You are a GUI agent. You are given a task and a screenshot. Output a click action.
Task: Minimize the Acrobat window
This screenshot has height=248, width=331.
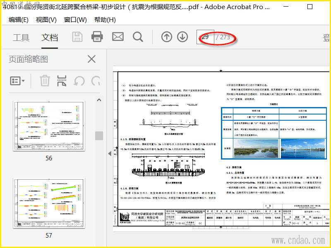[286, 7]
